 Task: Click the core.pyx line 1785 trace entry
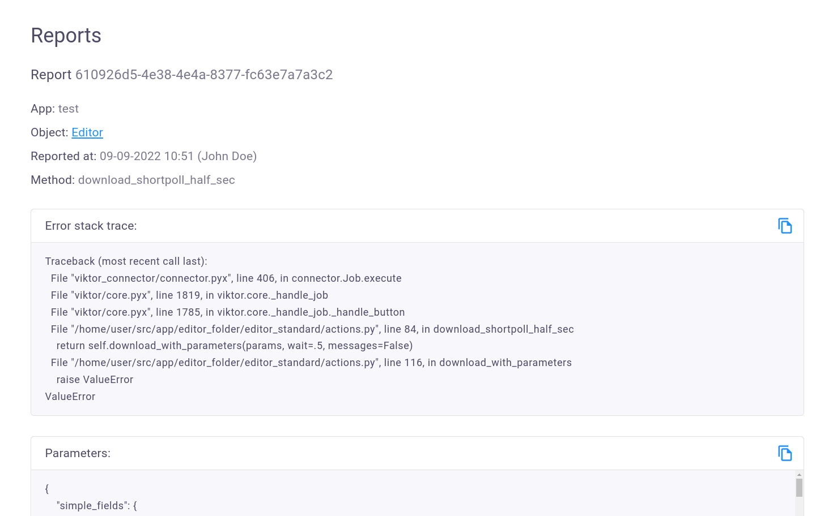[228, 312]
